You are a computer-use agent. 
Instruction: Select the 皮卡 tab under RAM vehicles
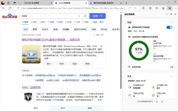[x=63, y=108]
